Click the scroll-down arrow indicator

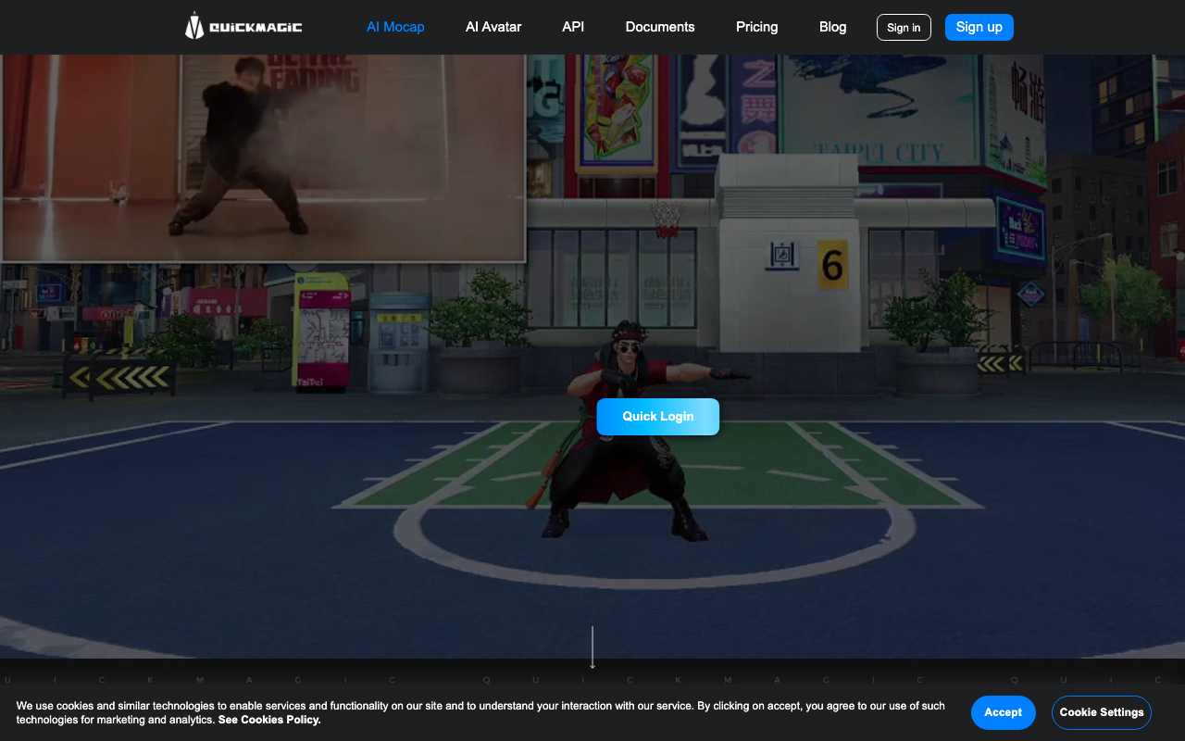pos(592,647)
